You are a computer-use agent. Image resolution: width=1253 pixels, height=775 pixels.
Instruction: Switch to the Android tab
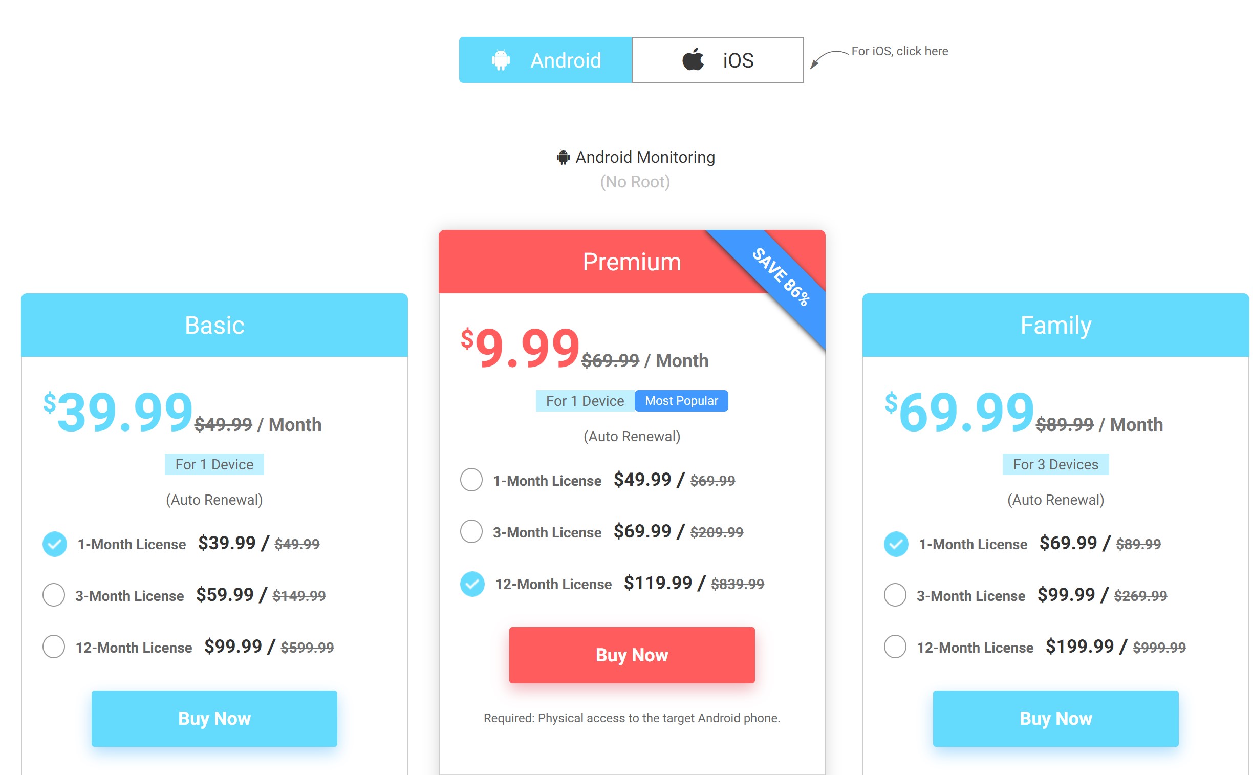(x=545, y=60)
